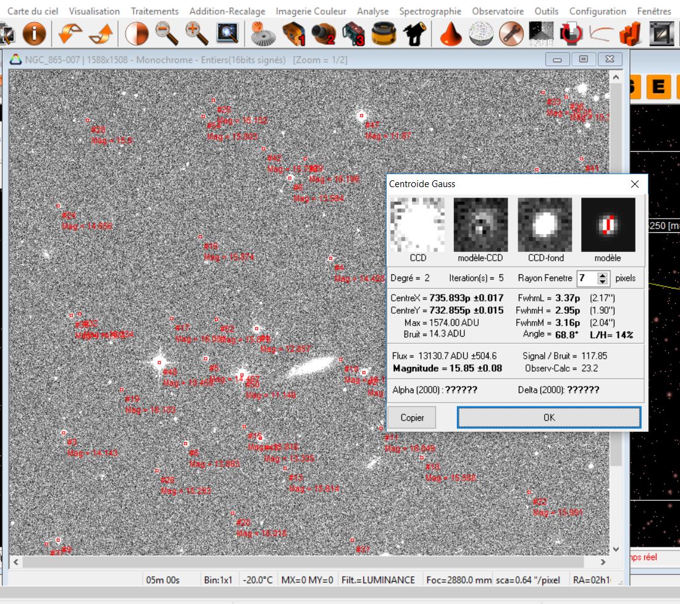This screenshot has width=680, height=604.
Task: Open the camera 1 control icon
Action: point(293,34)
